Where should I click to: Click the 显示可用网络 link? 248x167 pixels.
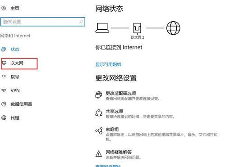[x=108, y=64]
